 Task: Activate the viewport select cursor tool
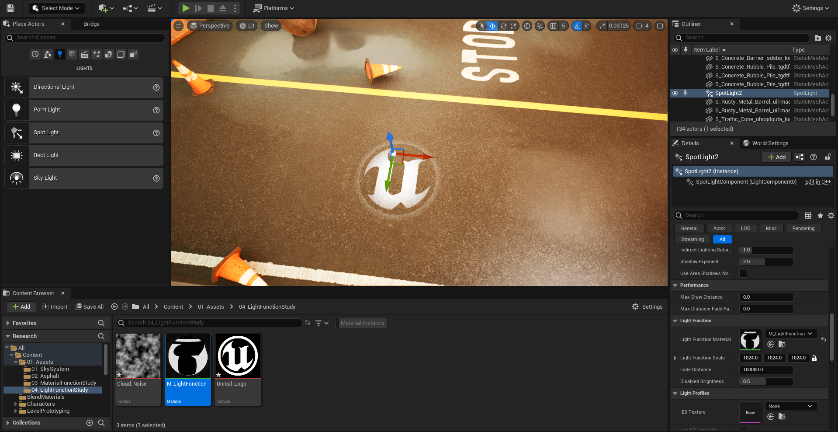pyautogui.click(x=482, y=26)
